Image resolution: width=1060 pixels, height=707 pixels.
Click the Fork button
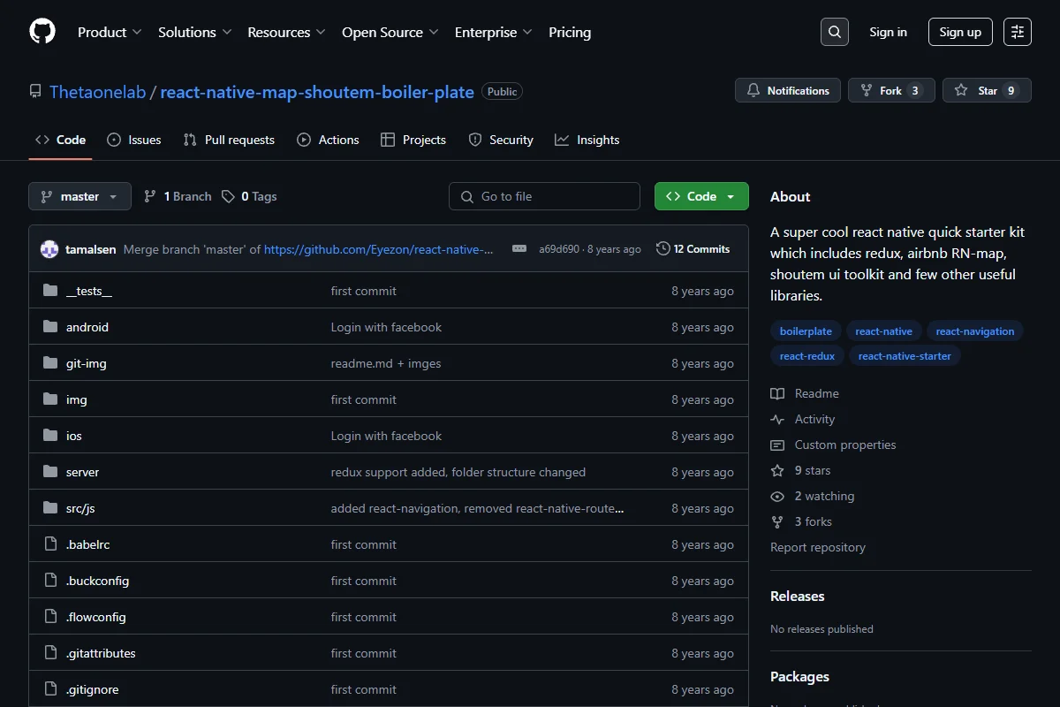click(891, 91)
